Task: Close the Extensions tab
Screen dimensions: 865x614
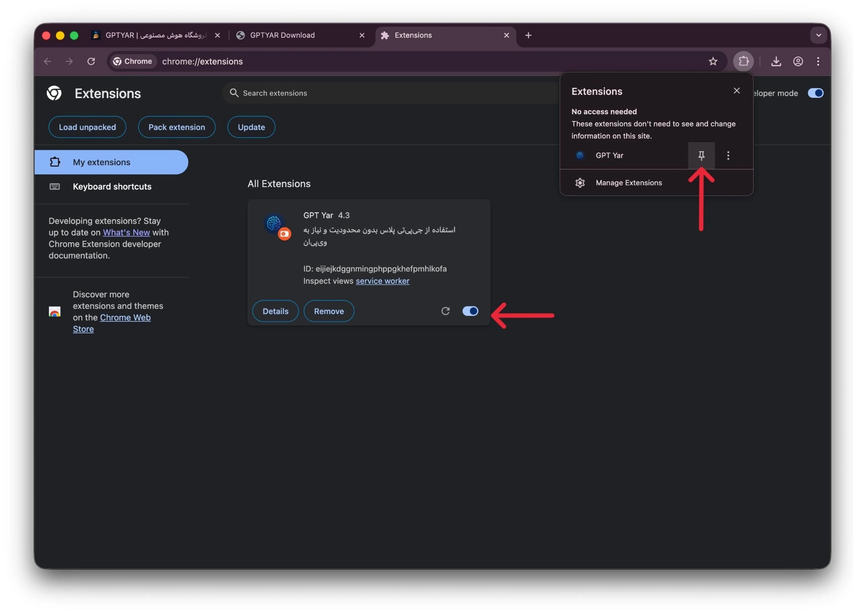Action: (506, 35)
